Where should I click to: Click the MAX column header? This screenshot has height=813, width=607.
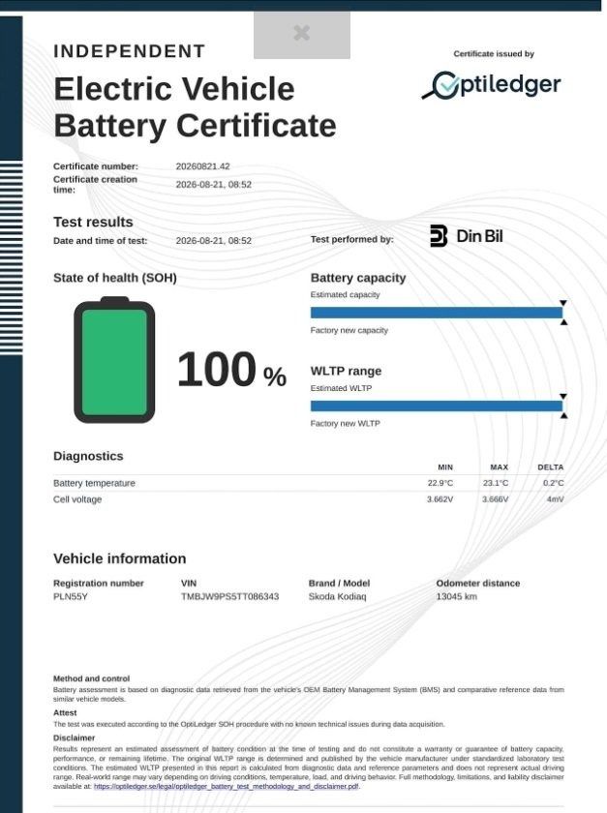click(x=500, y=467)
